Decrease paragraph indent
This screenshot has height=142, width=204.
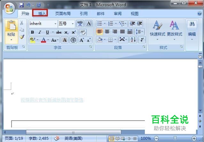132,24
